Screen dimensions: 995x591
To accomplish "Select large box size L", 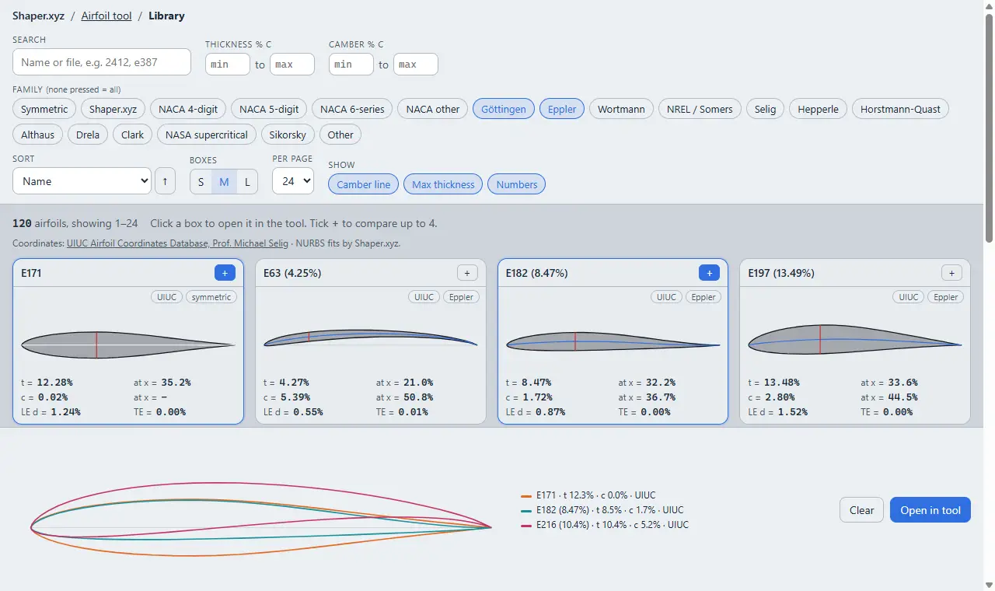I will coord(247,182).
